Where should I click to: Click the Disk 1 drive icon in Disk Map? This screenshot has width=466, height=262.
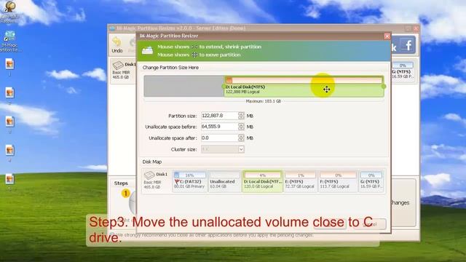tap(149, 175)
